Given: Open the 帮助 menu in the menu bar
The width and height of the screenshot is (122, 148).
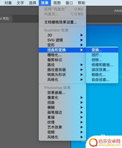Looking at the screenshot, I should [81, 3].
